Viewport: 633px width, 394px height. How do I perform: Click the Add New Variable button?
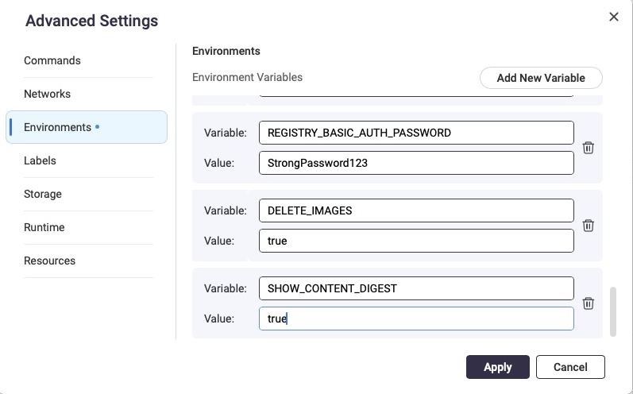point(541,78)
